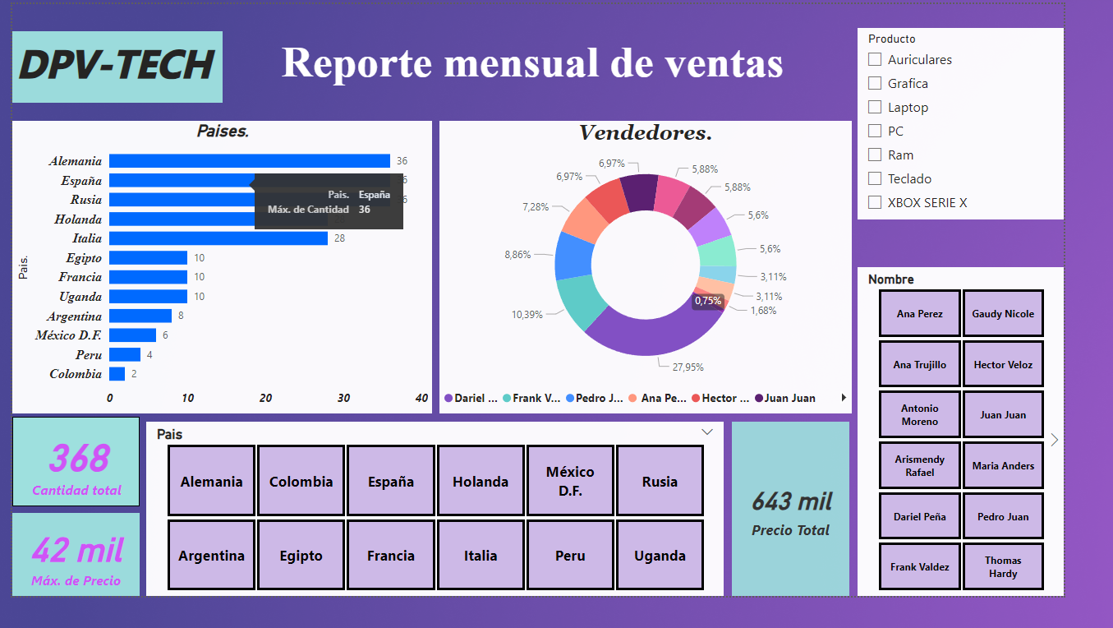The height and width of the screenshot is (628, 1113).
Task: Choose the Uganda country tile
Action: 660,556
